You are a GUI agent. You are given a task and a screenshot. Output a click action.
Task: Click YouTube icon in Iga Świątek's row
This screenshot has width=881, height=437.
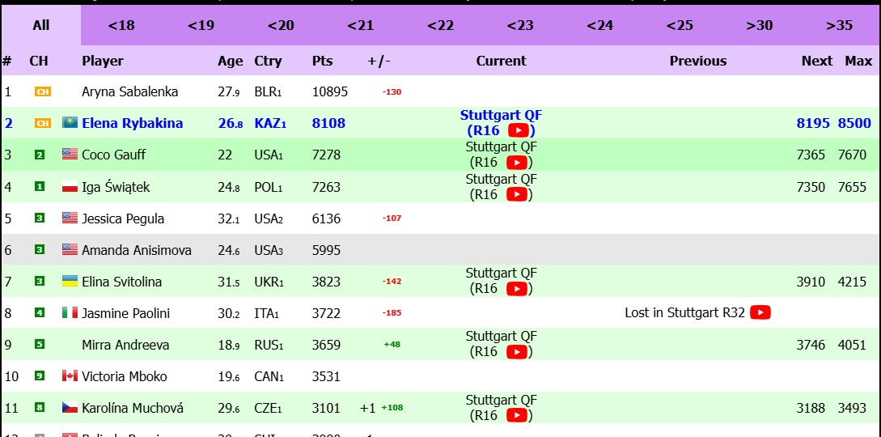point(518,194)
